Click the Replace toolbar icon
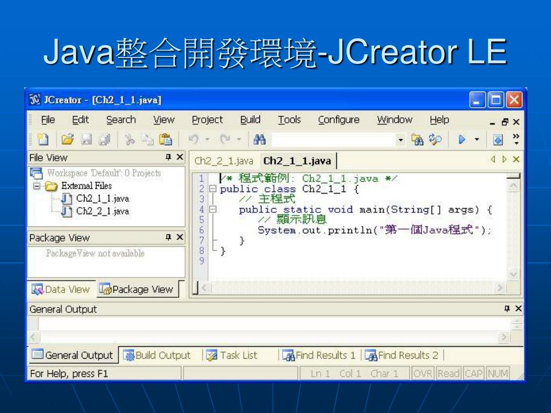The width and height of the screenshot is (551, 413). [x=435, y=140]
